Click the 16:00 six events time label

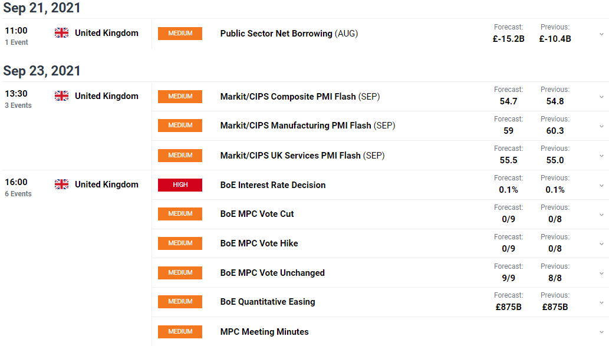coord(18,187)
